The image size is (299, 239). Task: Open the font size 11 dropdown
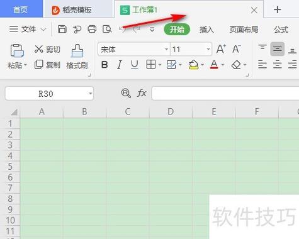pos(208,50)
